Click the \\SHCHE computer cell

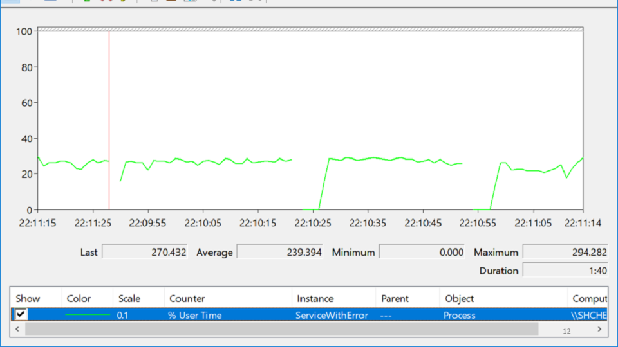589,315
